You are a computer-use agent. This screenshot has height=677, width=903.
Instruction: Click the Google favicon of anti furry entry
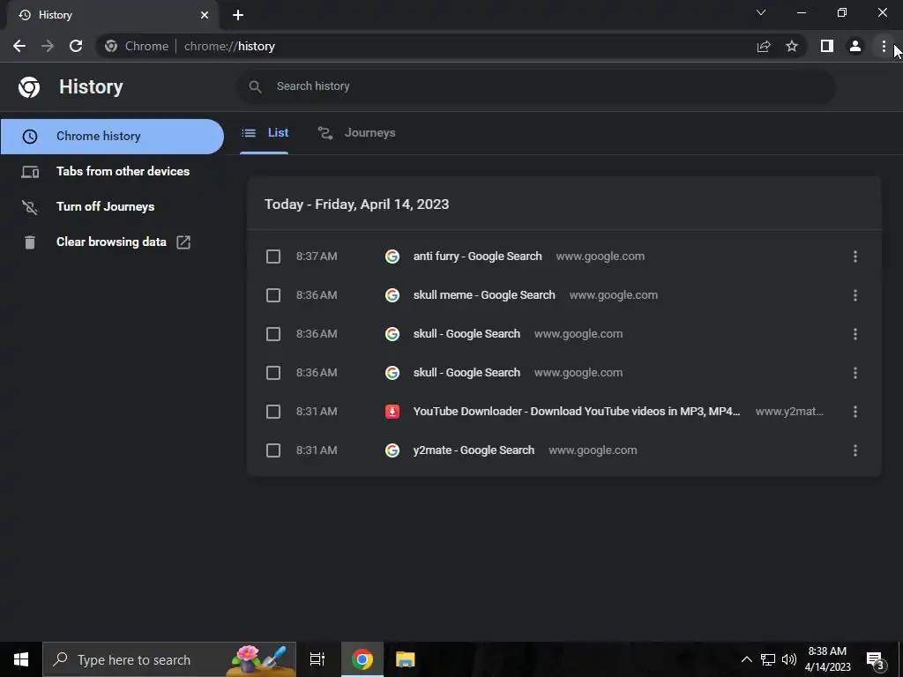[x=392, y=257]
